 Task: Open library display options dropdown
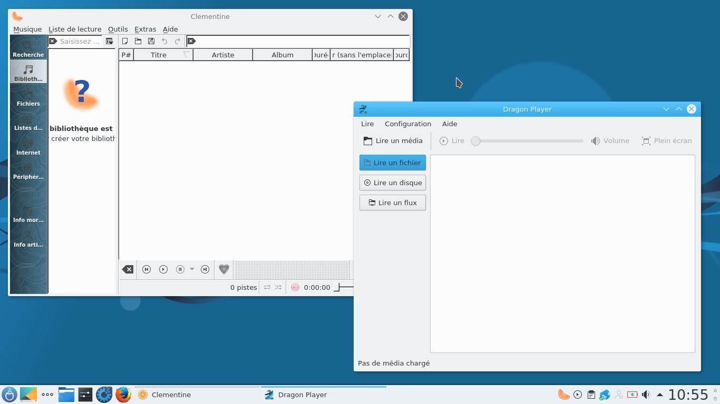[109, 41]
